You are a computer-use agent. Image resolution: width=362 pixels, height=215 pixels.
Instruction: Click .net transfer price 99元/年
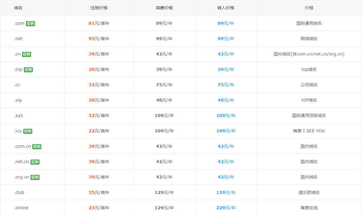point(226,39)
